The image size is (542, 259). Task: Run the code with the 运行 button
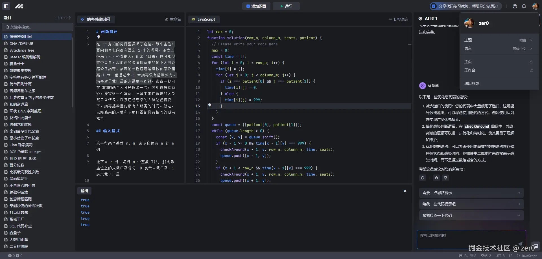pos(286,6)
